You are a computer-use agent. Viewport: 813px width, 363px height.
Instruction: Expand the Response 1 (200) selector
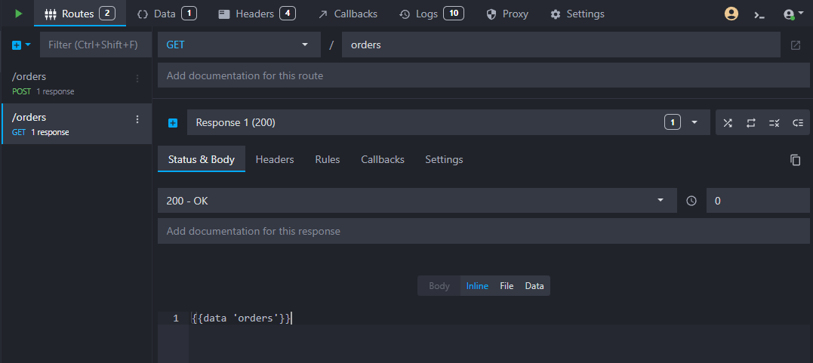tap(694, 123)
